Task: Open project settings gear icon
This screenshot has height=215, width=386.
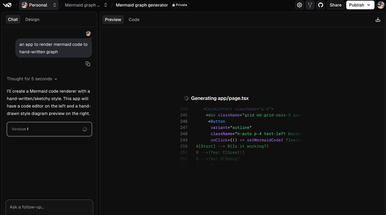Action: click(x=299, y=5)
